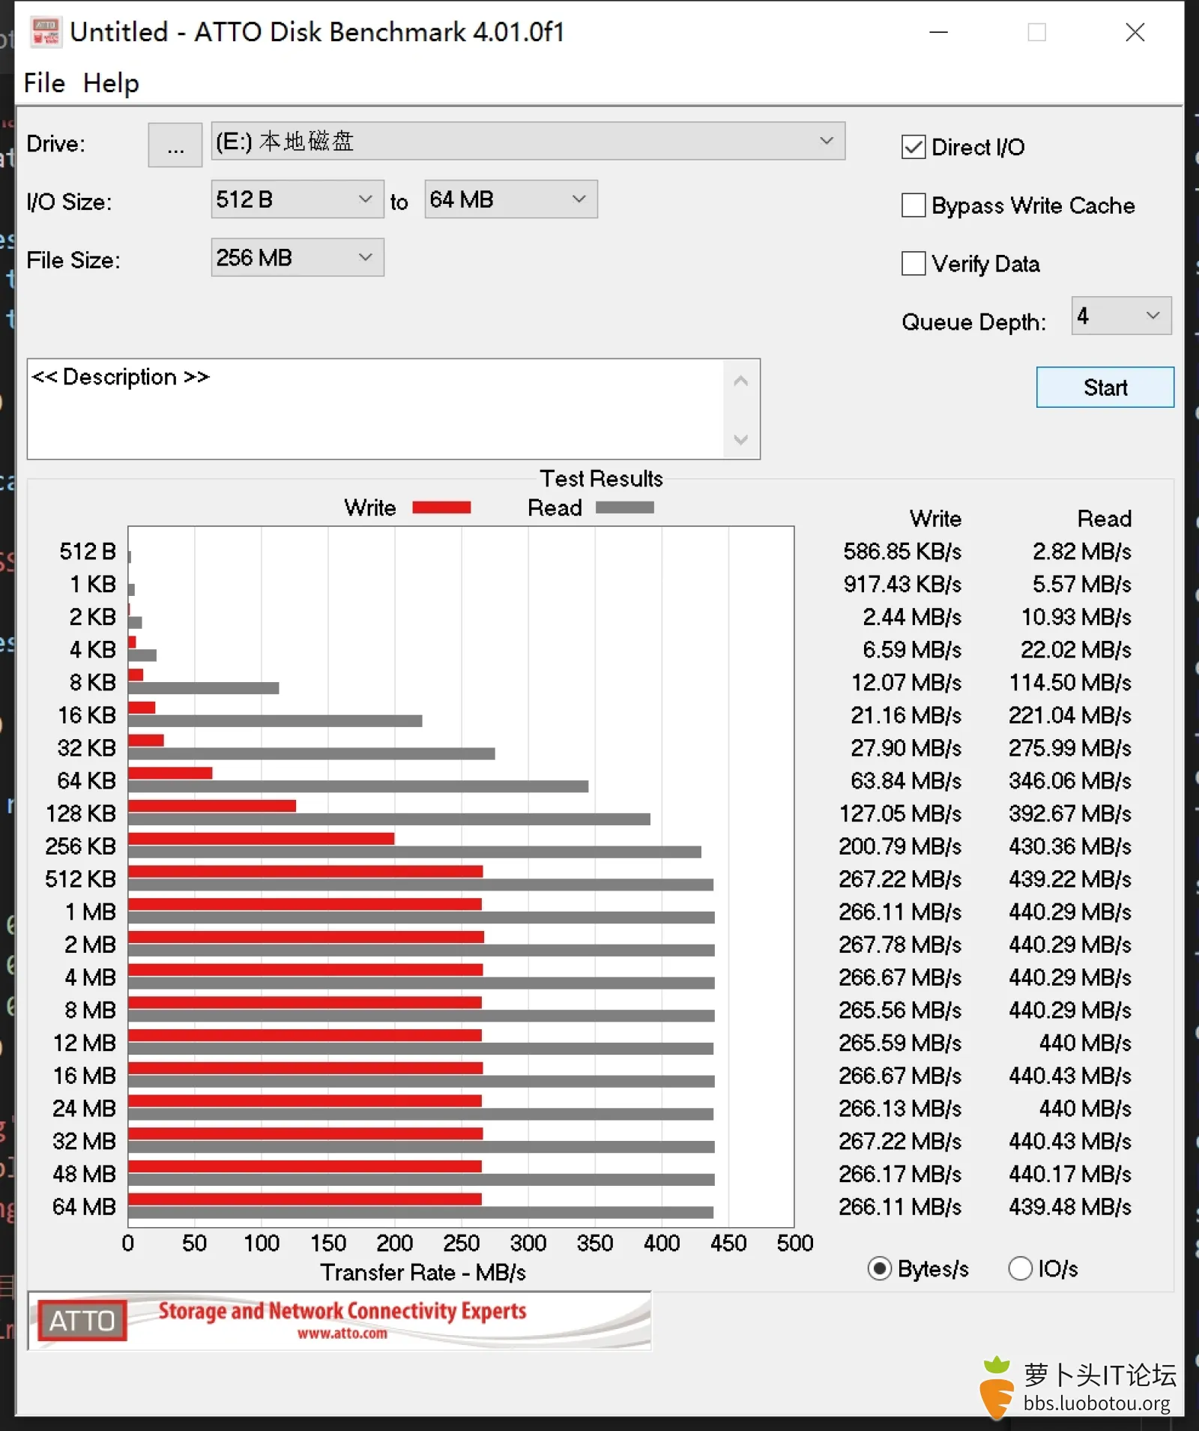1199x1431 pixels.
Task: Click the 256 KB write value 200.79 MB/s
Action: pyautogui.click(x=900, y=846)
